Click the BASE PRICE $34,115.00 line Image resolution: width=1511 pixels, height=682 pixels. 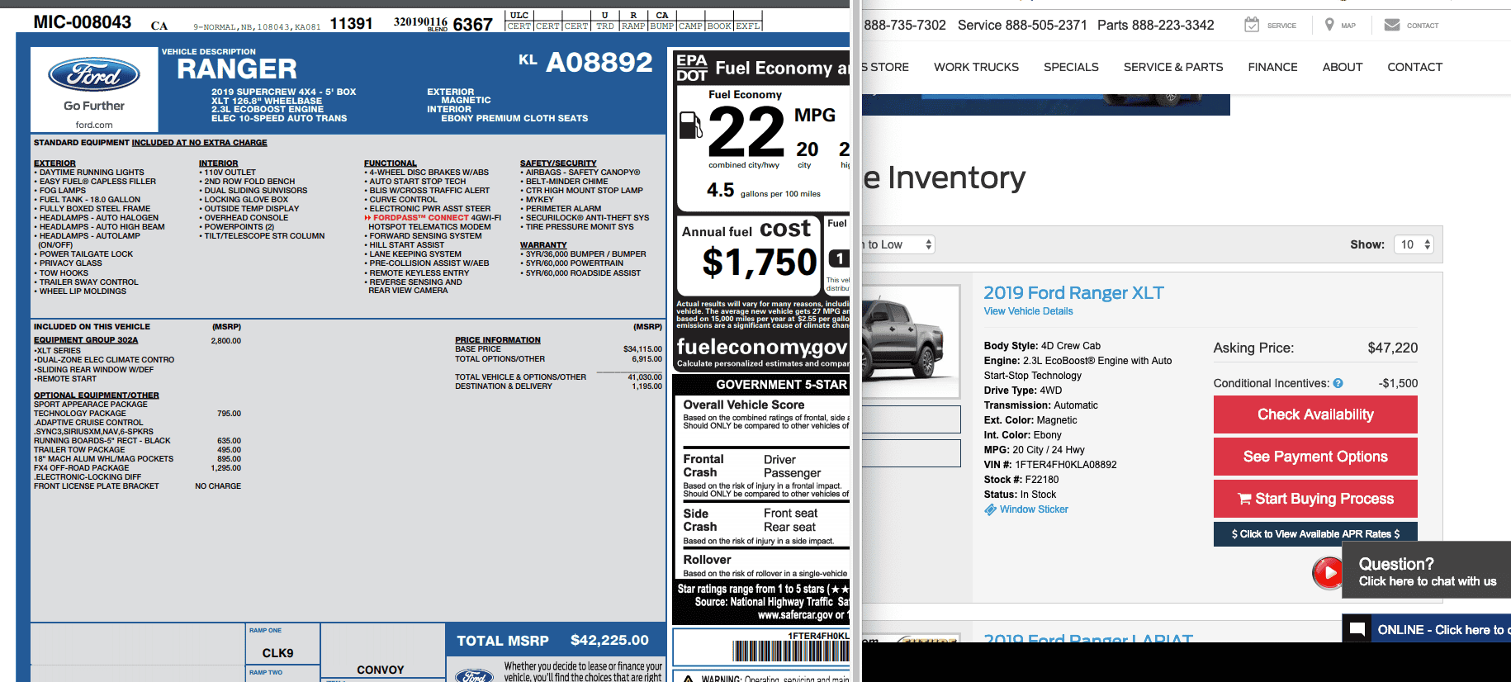point(558,349)
